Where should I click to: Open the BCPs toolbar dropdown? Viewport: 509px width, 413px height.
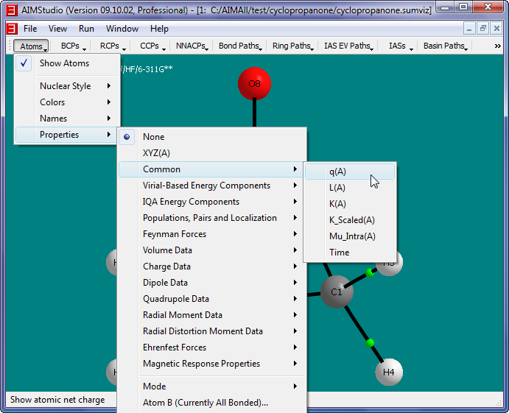tap(73, 46)
